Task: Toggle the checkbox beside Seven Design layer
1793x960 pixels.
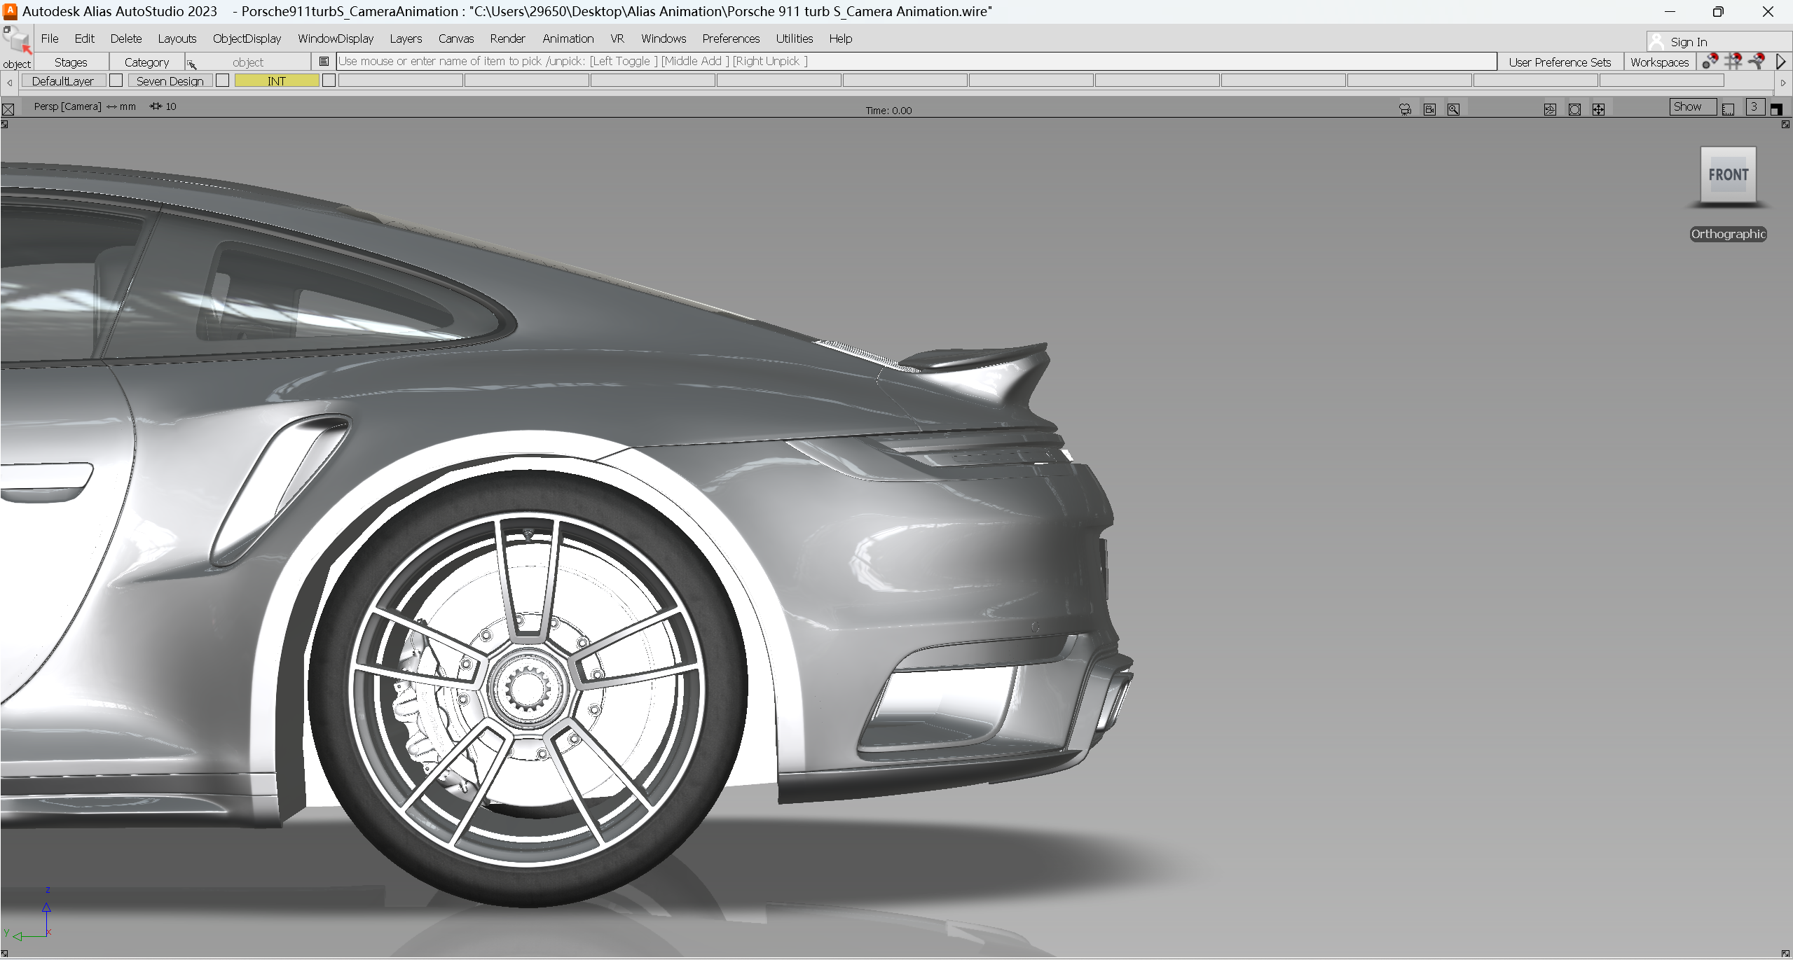Action: click(x=222, y=80)
